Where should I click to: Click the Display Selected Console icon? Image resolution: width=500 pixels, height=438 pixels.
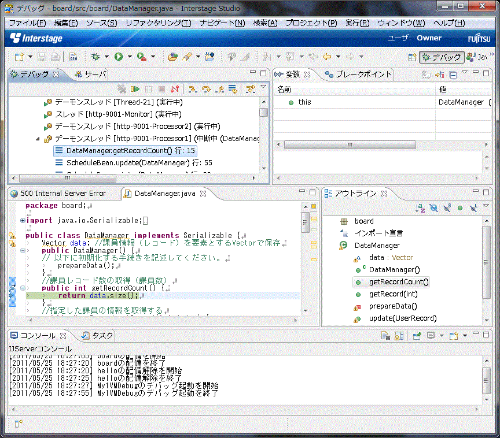(x=431, y=336)
